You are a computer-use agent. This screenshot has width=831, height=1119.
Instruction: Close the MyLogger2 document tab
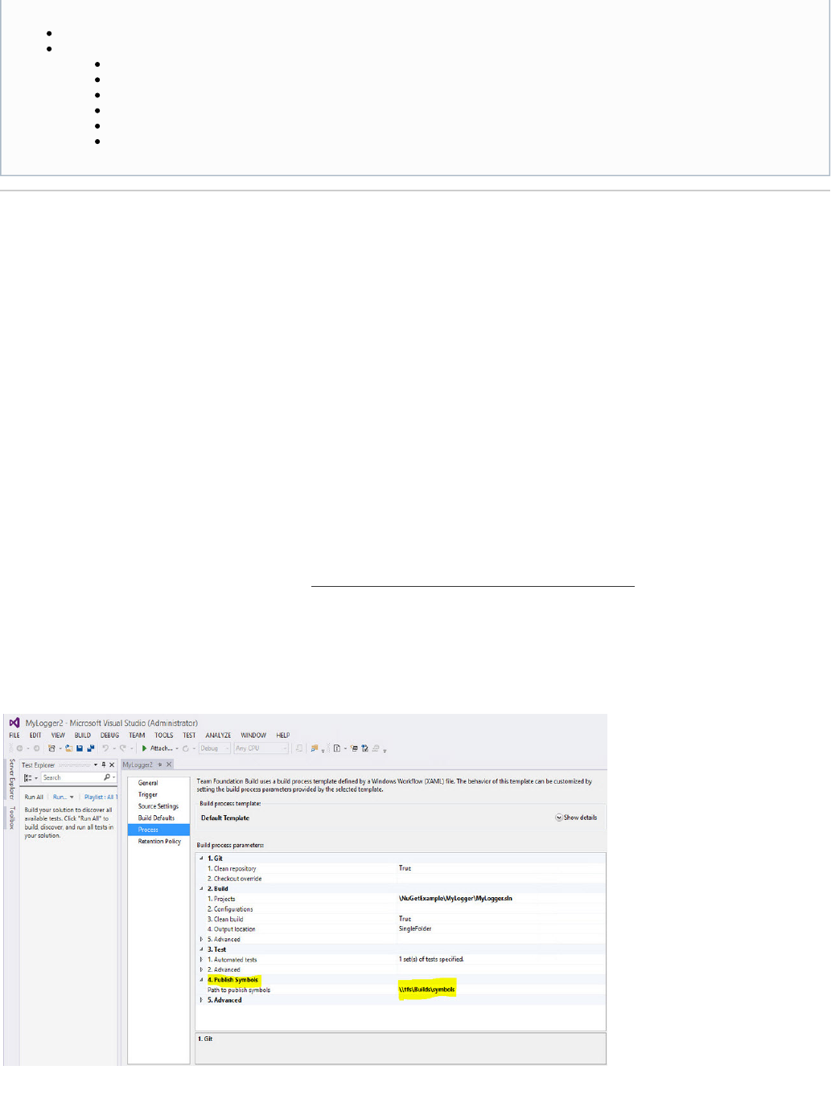169,764
